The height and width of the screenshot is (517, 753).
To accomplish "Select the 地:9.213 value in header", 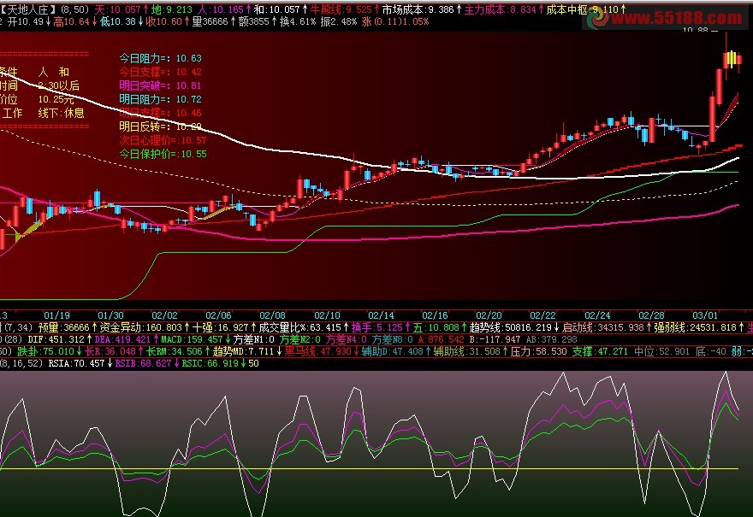I will (x=172, y=9).
